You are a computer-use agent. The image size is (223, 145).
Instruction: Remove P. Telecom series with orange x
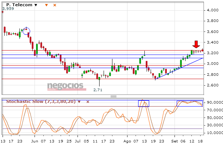click(55, 5)
